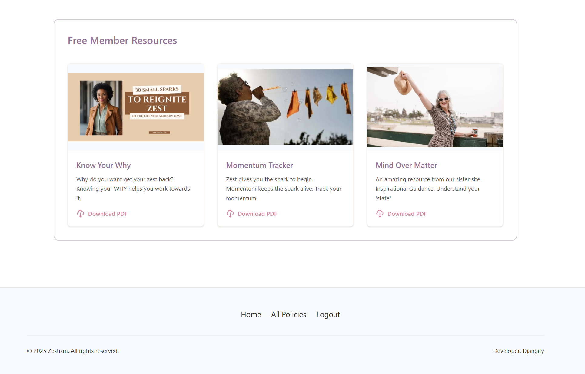Click the Zestizm copyright notice

point(73,351)
